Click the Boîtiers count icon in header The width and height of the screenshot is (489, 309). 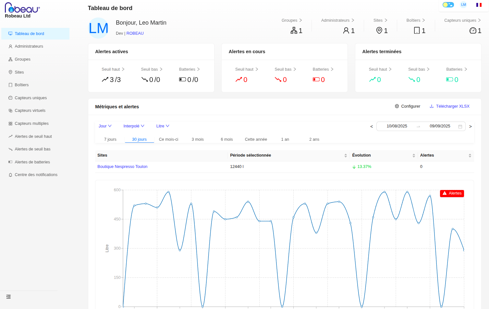click(x=417, y=30)
